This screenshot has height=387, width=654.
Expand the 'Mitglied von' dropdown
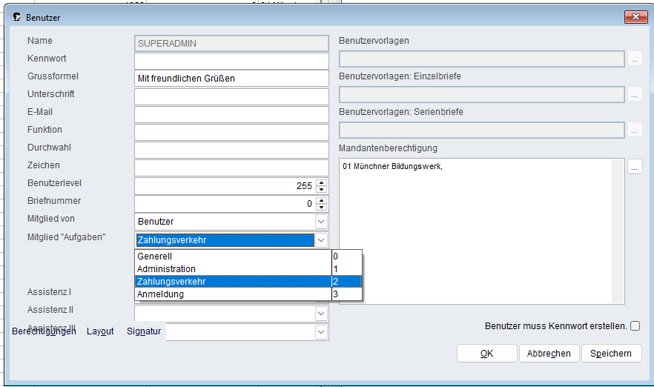click(x=321, y=222)
